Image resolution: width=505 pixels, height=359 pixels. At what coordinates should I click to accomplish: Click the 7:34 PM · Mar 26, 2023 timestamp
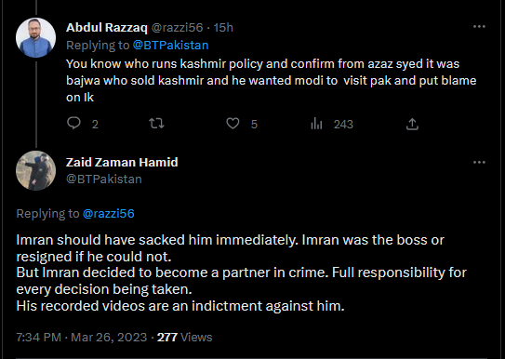[82, 337]
